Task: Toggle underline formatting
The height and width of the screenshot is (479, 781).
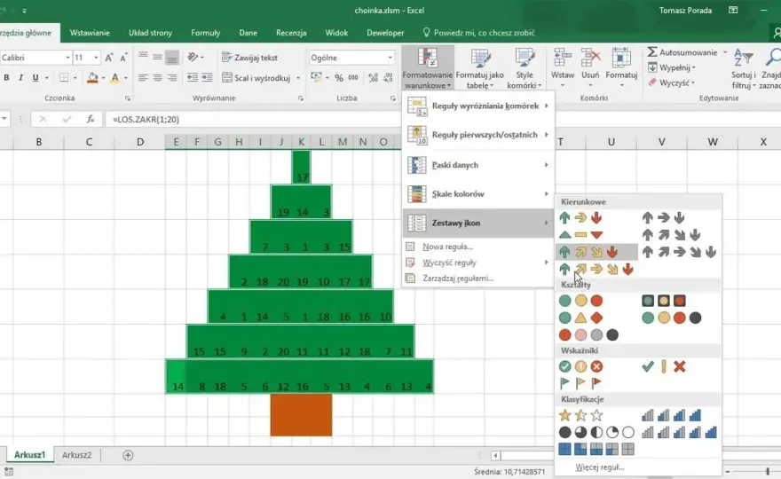Action: point(35,78)
